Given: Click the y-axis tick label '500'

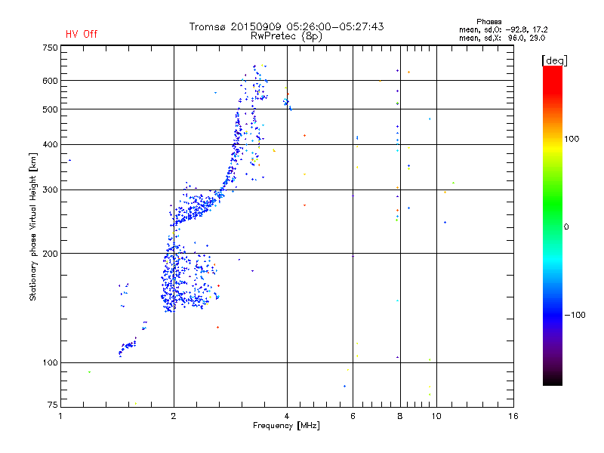Looking at the screenshot, I should (x=50, y=109).
